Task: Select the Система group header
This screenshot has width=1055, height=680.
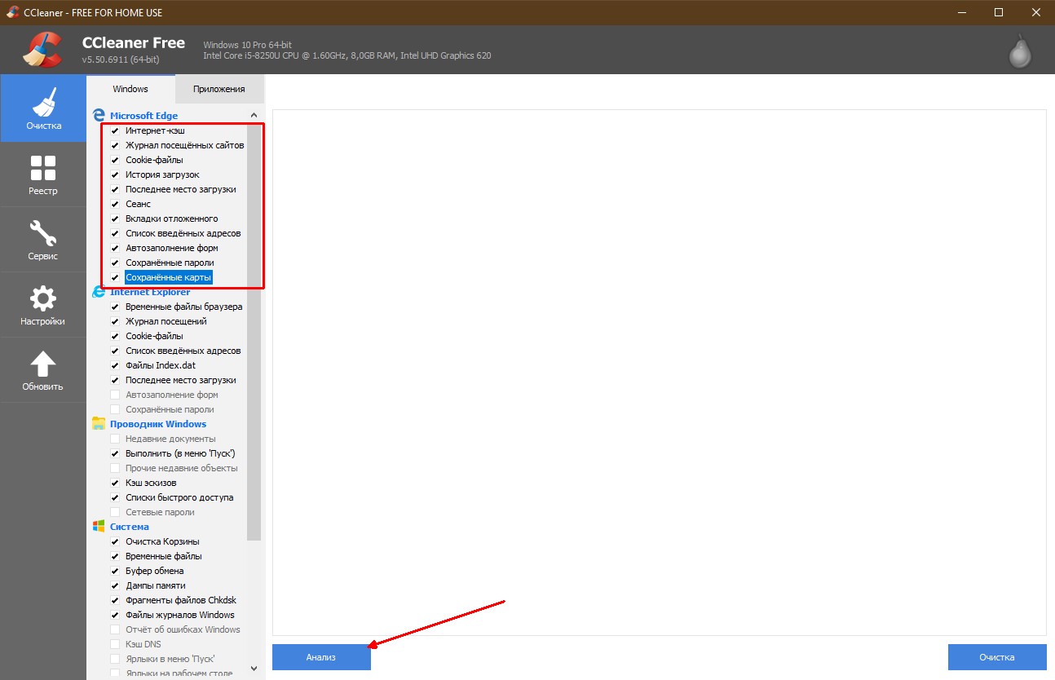Action: click(130, 527)
